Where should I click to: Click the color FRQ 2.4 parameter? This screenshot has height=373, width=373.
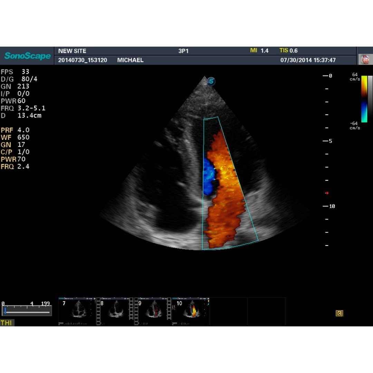coord(15,166)
